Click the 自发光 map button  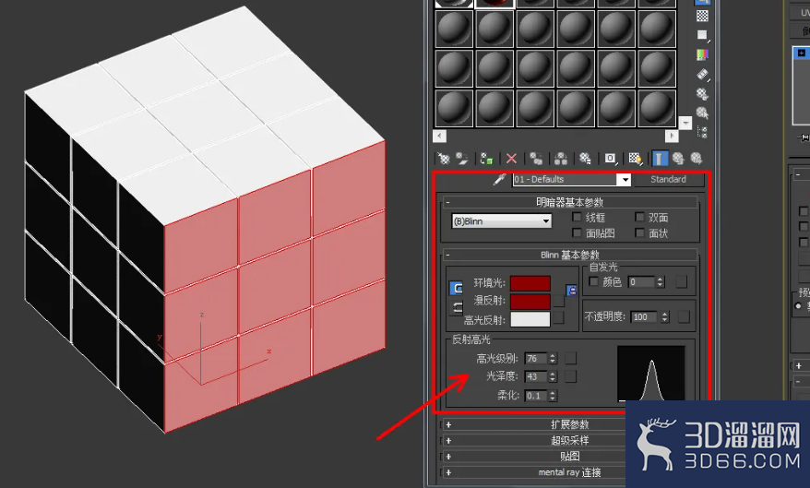pos(682,282)
